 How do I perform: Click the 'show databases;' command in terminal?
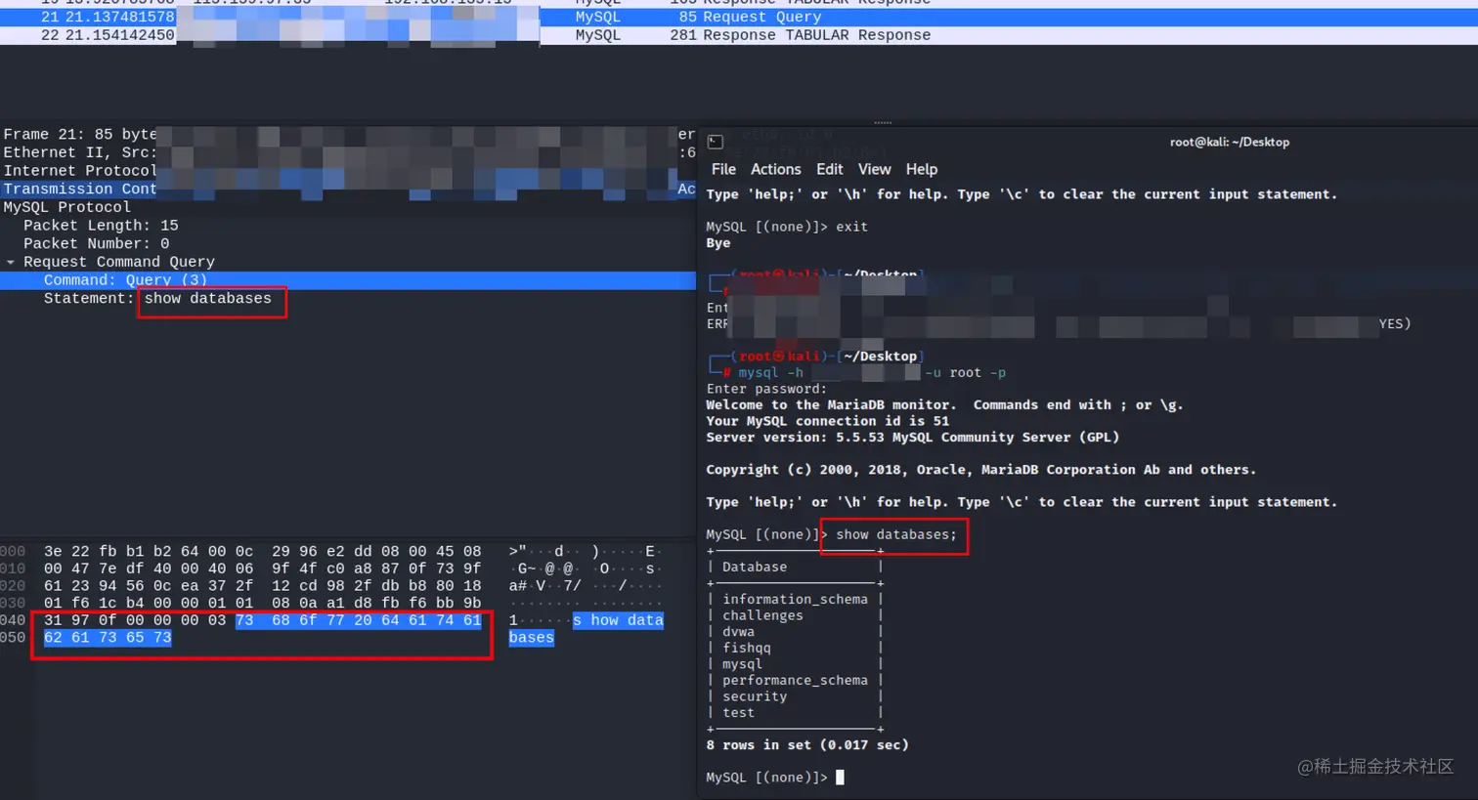click(x=896, y=534)
